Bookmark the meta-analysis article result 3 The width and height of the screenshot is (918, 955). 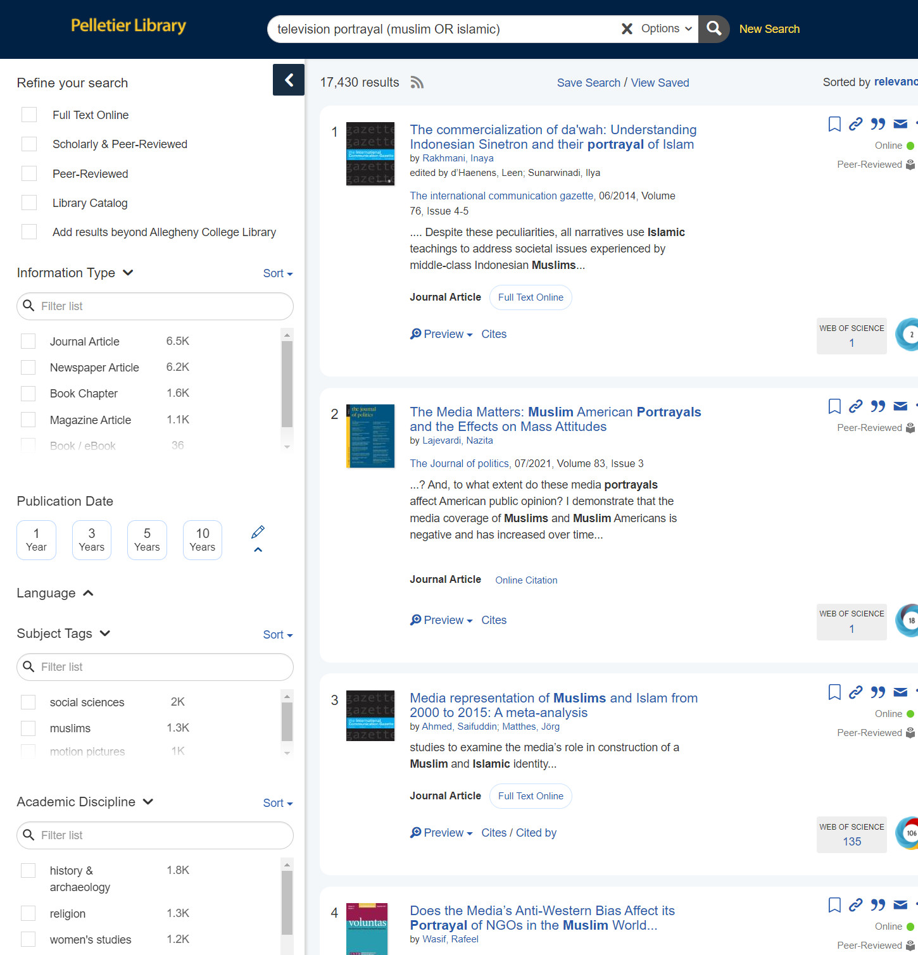click(x=834, y=692)
